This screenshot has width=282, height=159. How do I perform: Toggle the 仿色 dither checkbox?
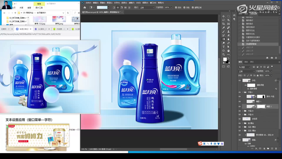click(185, 7)
